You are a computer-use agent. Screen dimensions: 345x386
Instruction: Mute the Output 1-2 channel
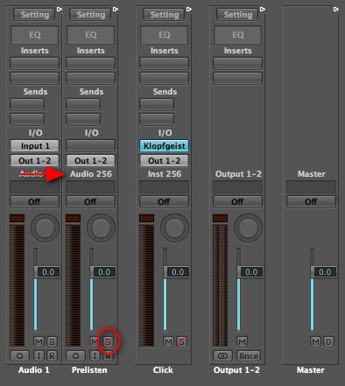[x=242, y=341]
